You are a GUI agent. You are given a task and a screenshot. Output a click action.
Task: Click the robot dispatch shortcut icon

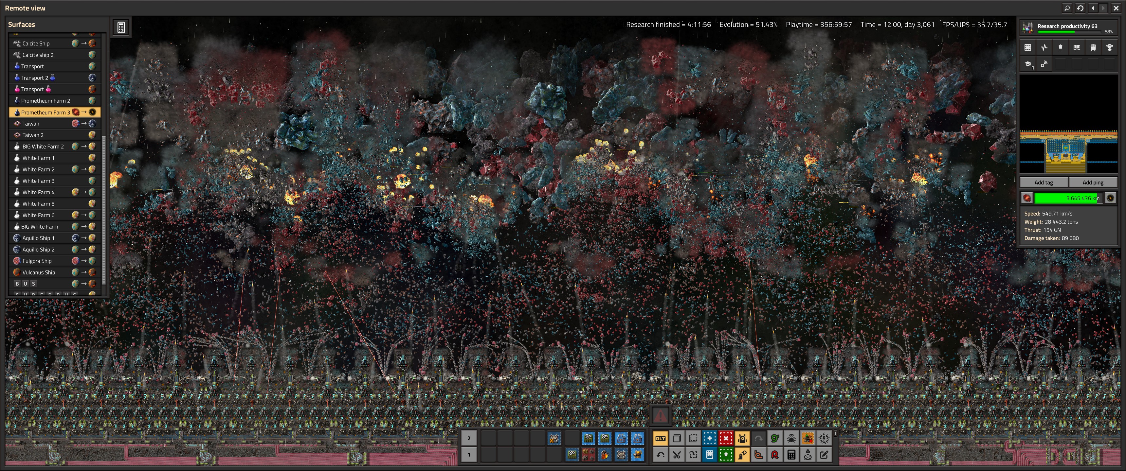pyautogui.click(x=808, y=455)
